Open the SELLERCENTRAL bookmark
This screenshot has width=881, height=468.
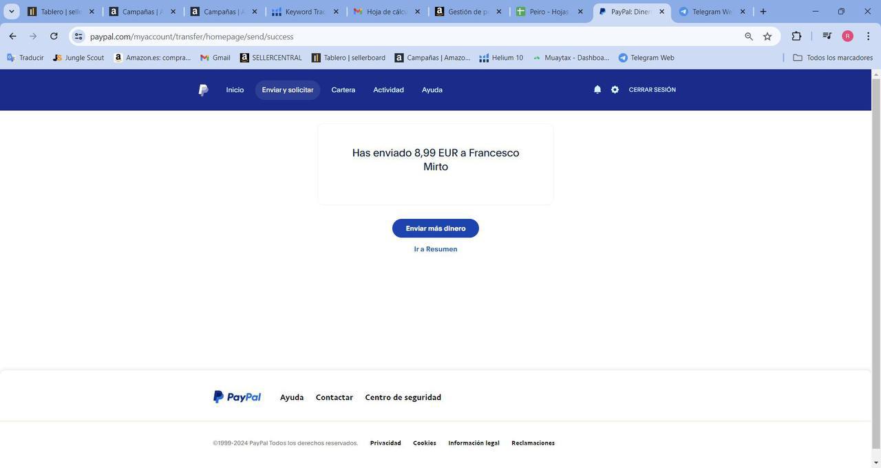point(270,58)
